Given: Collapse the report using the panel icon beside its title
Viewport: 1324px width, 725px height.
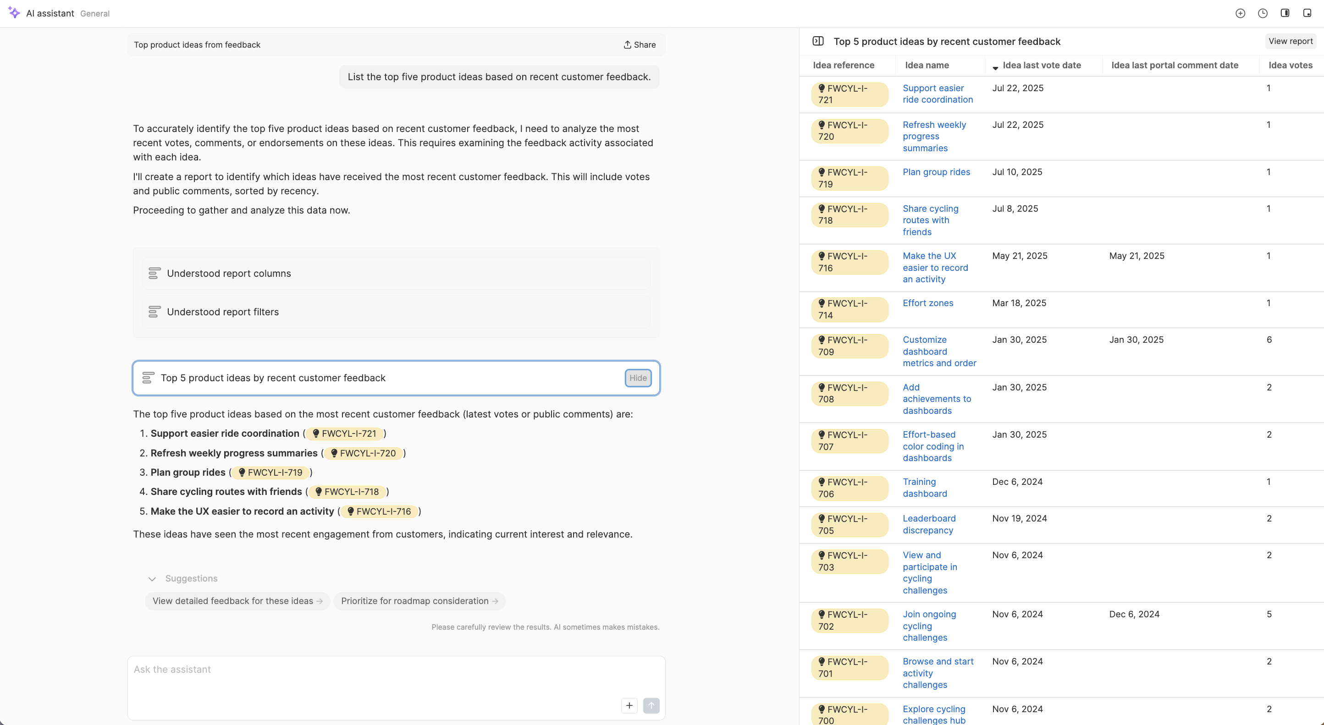Looking at the screenshot, I should coord(818,41).
